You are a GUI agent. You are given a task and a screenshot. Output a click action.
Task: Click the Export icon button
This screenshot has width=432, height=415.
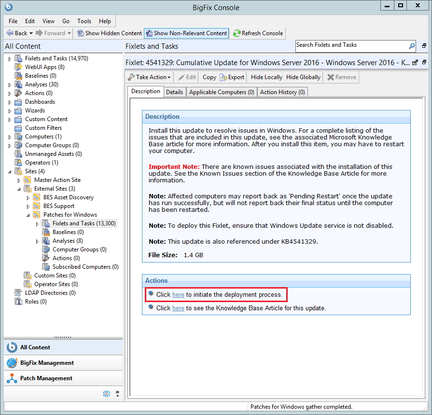click(x=232, y=77)
